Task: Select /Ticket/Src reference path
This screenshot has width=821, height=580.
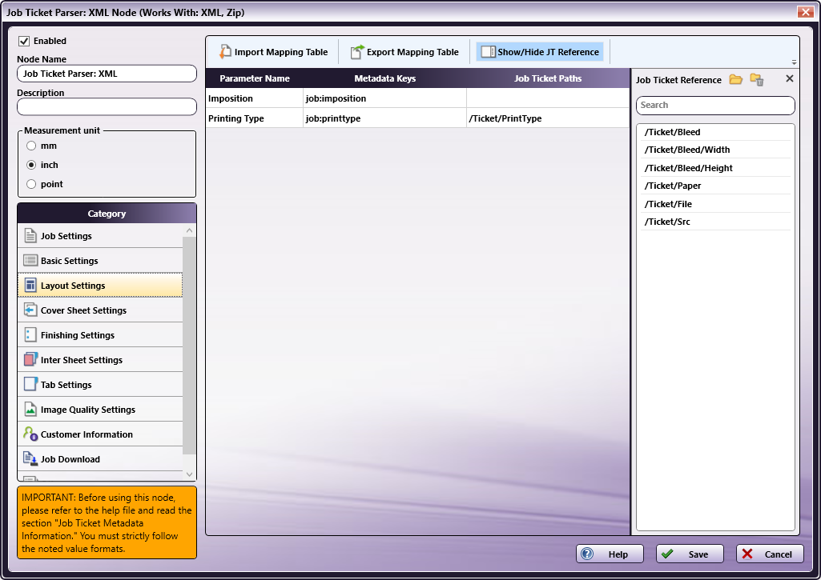Action: [x=715, y=222]
